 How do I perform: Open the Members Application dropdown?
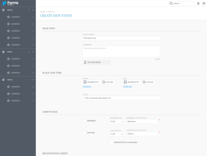(143, 121)
